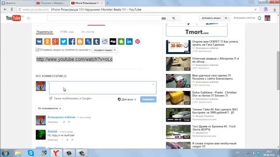Click the YouTube logo
This screenshot has width=280, height=157.
pyautogui.click(x=14, y=18)
